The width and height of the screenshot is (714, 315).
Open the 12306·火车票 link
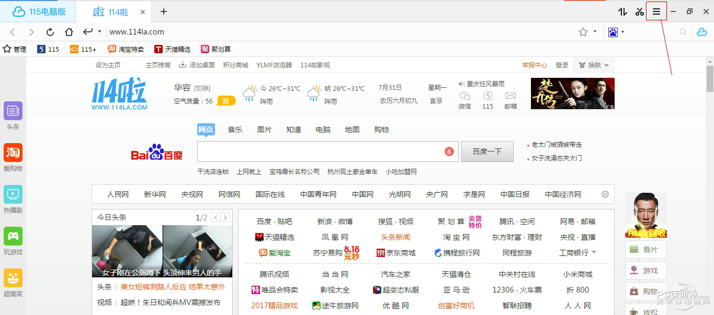point(517,289)
